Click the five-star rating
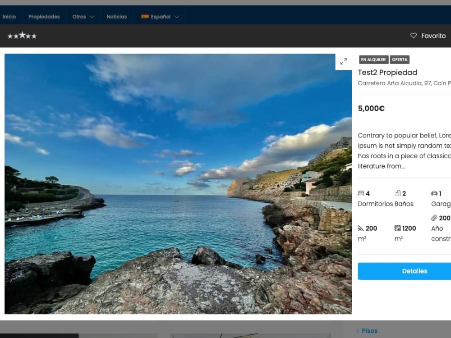This screenshot has height=338, width=451. (22, 36)
